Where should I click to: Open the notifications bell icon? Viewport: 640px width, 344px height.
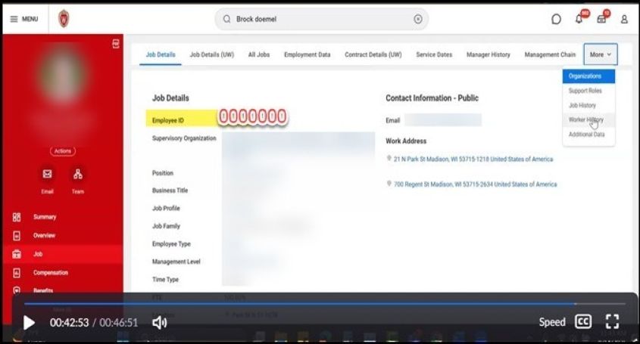click(x=579, y=20)
